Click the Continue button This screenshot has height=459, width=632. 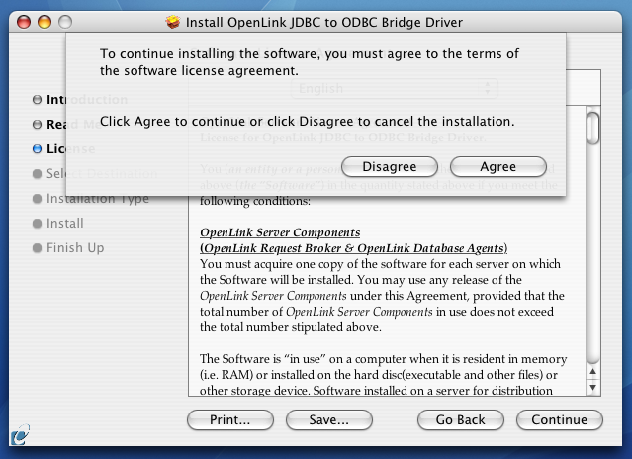(x=560, y=419)
